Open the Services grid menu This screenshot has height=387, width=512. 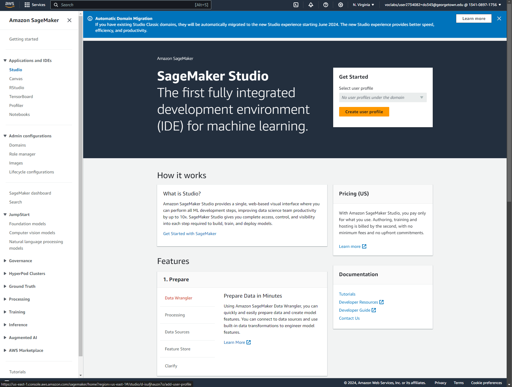[x=35, y=5]
